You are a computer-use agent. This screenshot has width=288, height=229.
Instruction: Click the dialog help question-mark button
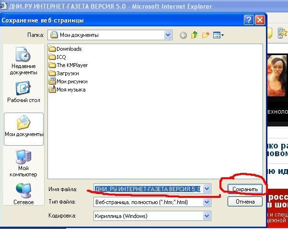tap(249, 20)
